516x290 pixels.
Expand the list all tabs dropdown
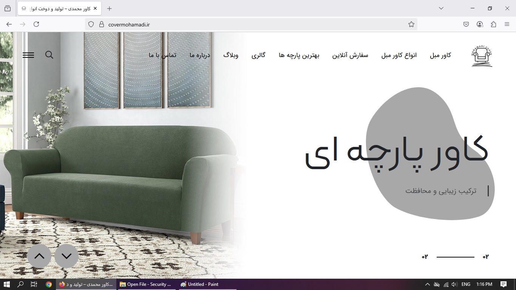pyautogui.click(x=441, y=8)
